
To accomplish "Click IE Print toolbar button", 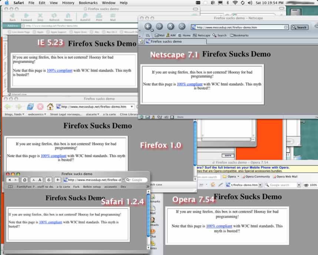I will [99, 17].
